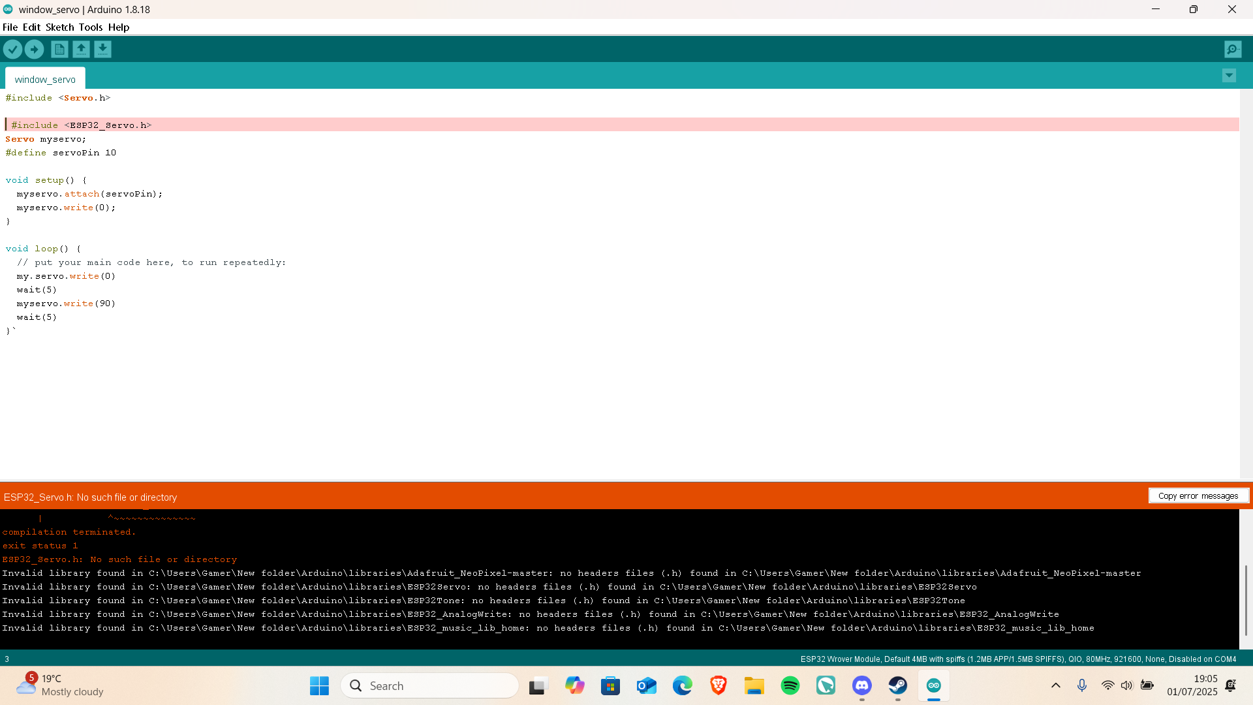
Task: Click the '#define servoPin 10' line
Action: click(x=61, y=153)
